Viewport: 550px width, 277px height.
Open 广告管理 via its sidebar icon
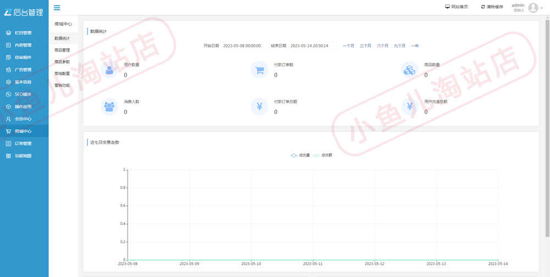(x=8, y=70)
